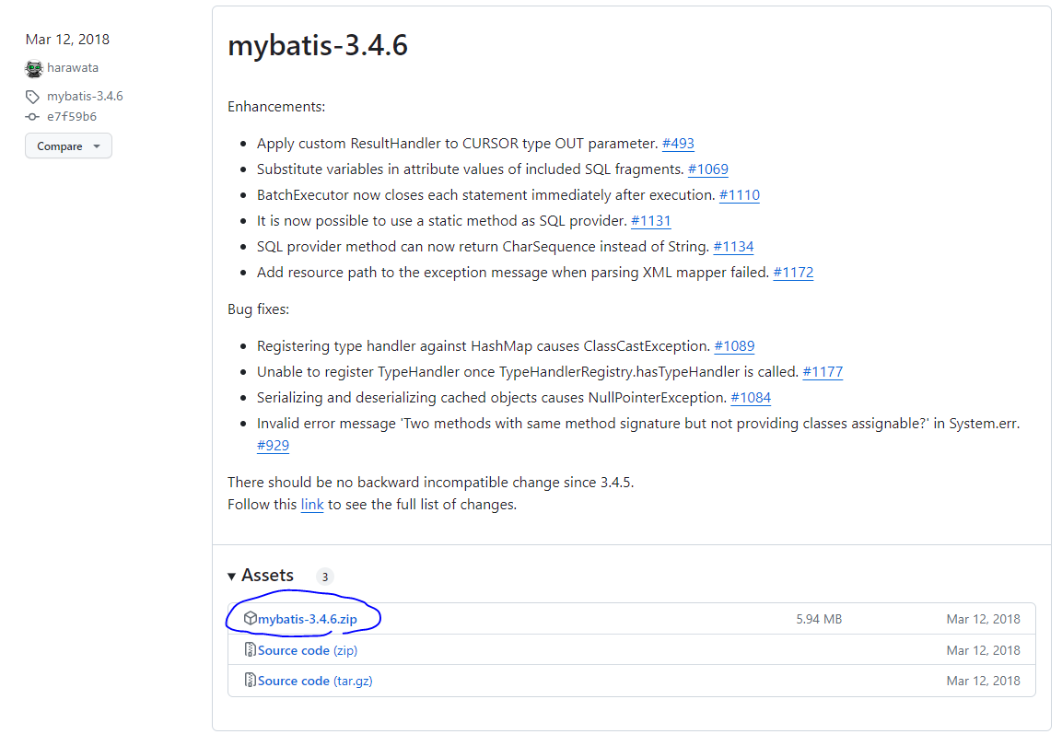Image resolution: width=1062 pixels, height=746 pixels.
Task: Click the commit icon beside e7f59b6
Action: click(32, 116)
